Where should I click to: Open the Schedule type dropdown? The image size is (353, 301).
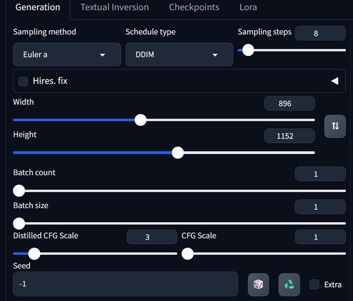click(x=179, y=55)
